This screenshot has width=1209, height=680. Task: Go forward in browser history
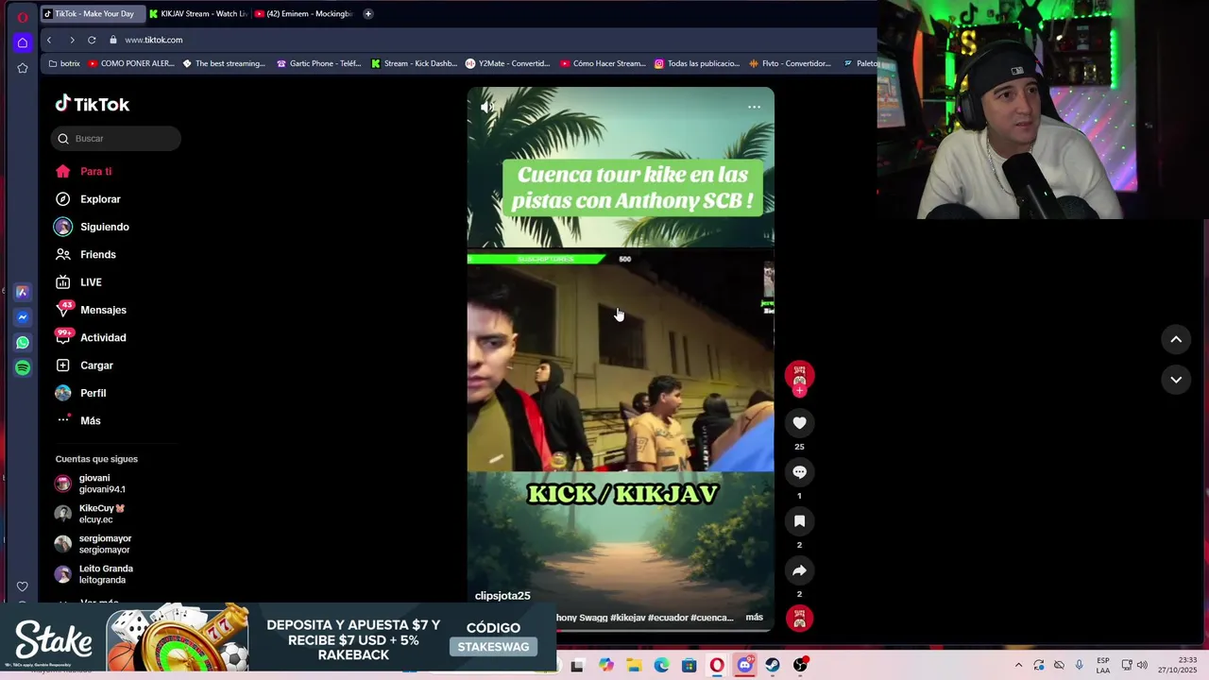tap(72, 40)
